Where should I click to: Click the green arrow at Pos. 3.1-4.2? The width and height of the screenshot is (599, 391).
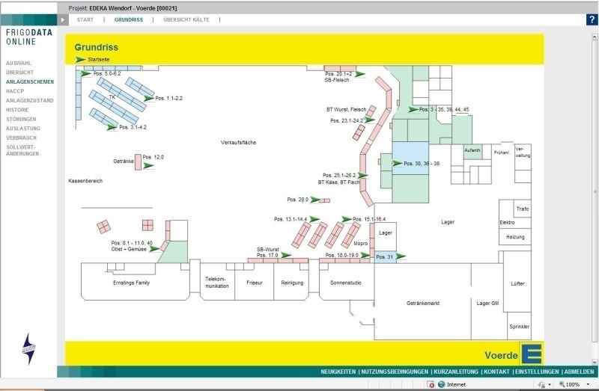tap(112, 127)
